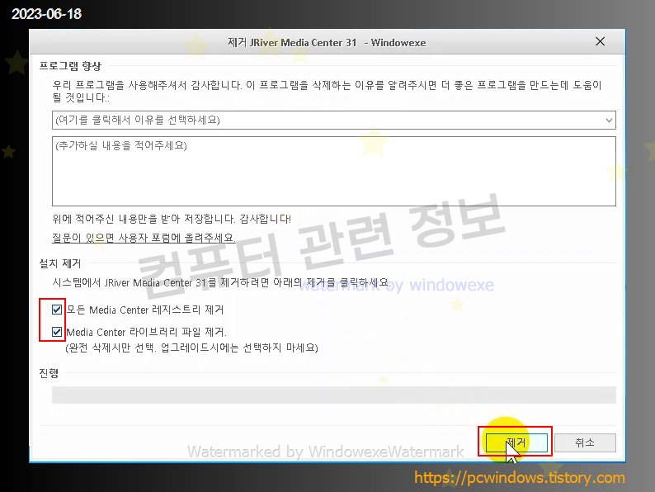The height and width of the screenshot is (492, 655).
Task: Close the JRiver uninstall dialog
Action: (601, 42)
